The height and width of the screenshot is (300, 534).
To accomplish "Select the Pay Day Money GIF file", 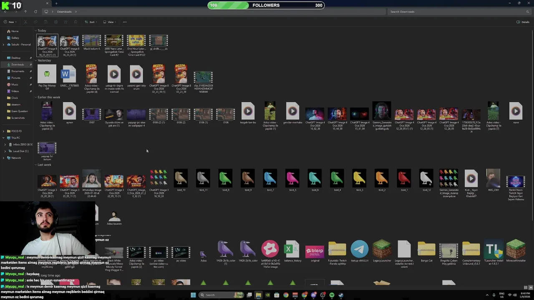I will [47, 77].
